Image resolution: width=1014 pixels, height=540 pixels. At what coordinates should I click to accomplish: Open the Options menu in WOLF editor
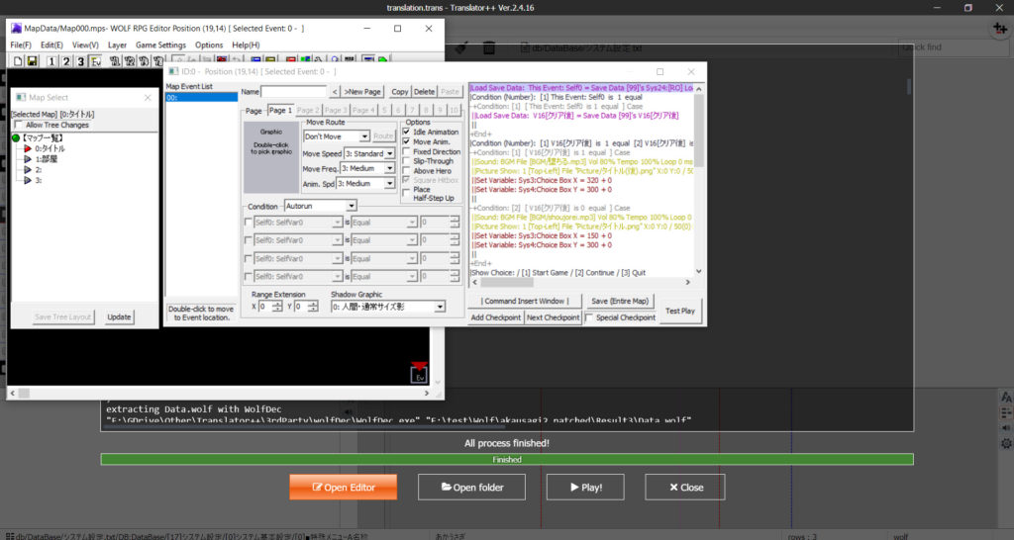coord(209,45)
